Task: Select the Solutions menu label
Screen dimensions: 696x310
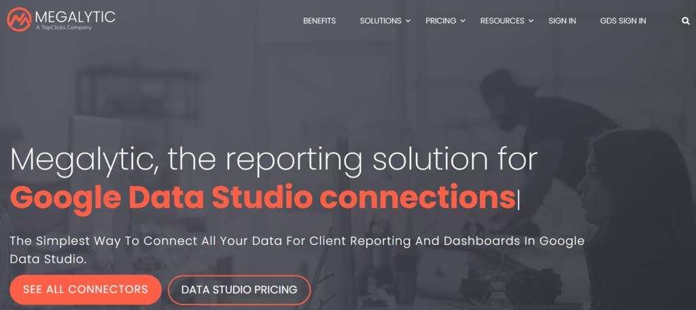Action: coord(381,21)
